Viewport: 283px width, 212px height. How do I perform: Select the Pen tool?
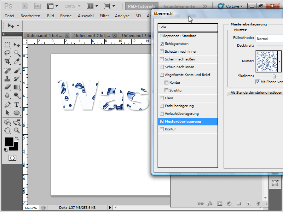coord(7,105)
